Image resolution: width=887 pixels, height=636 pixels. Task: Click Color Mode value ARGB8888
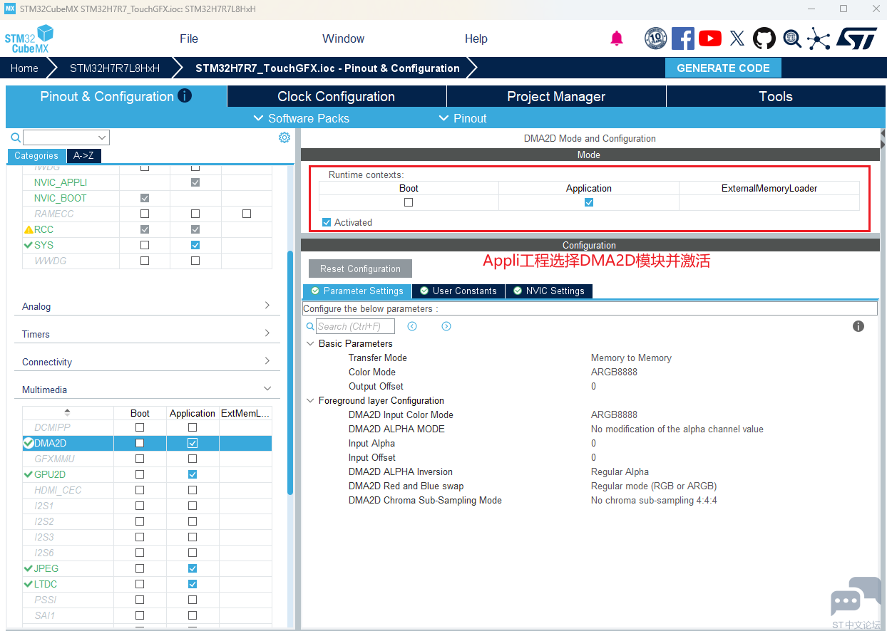click(614, 372)
